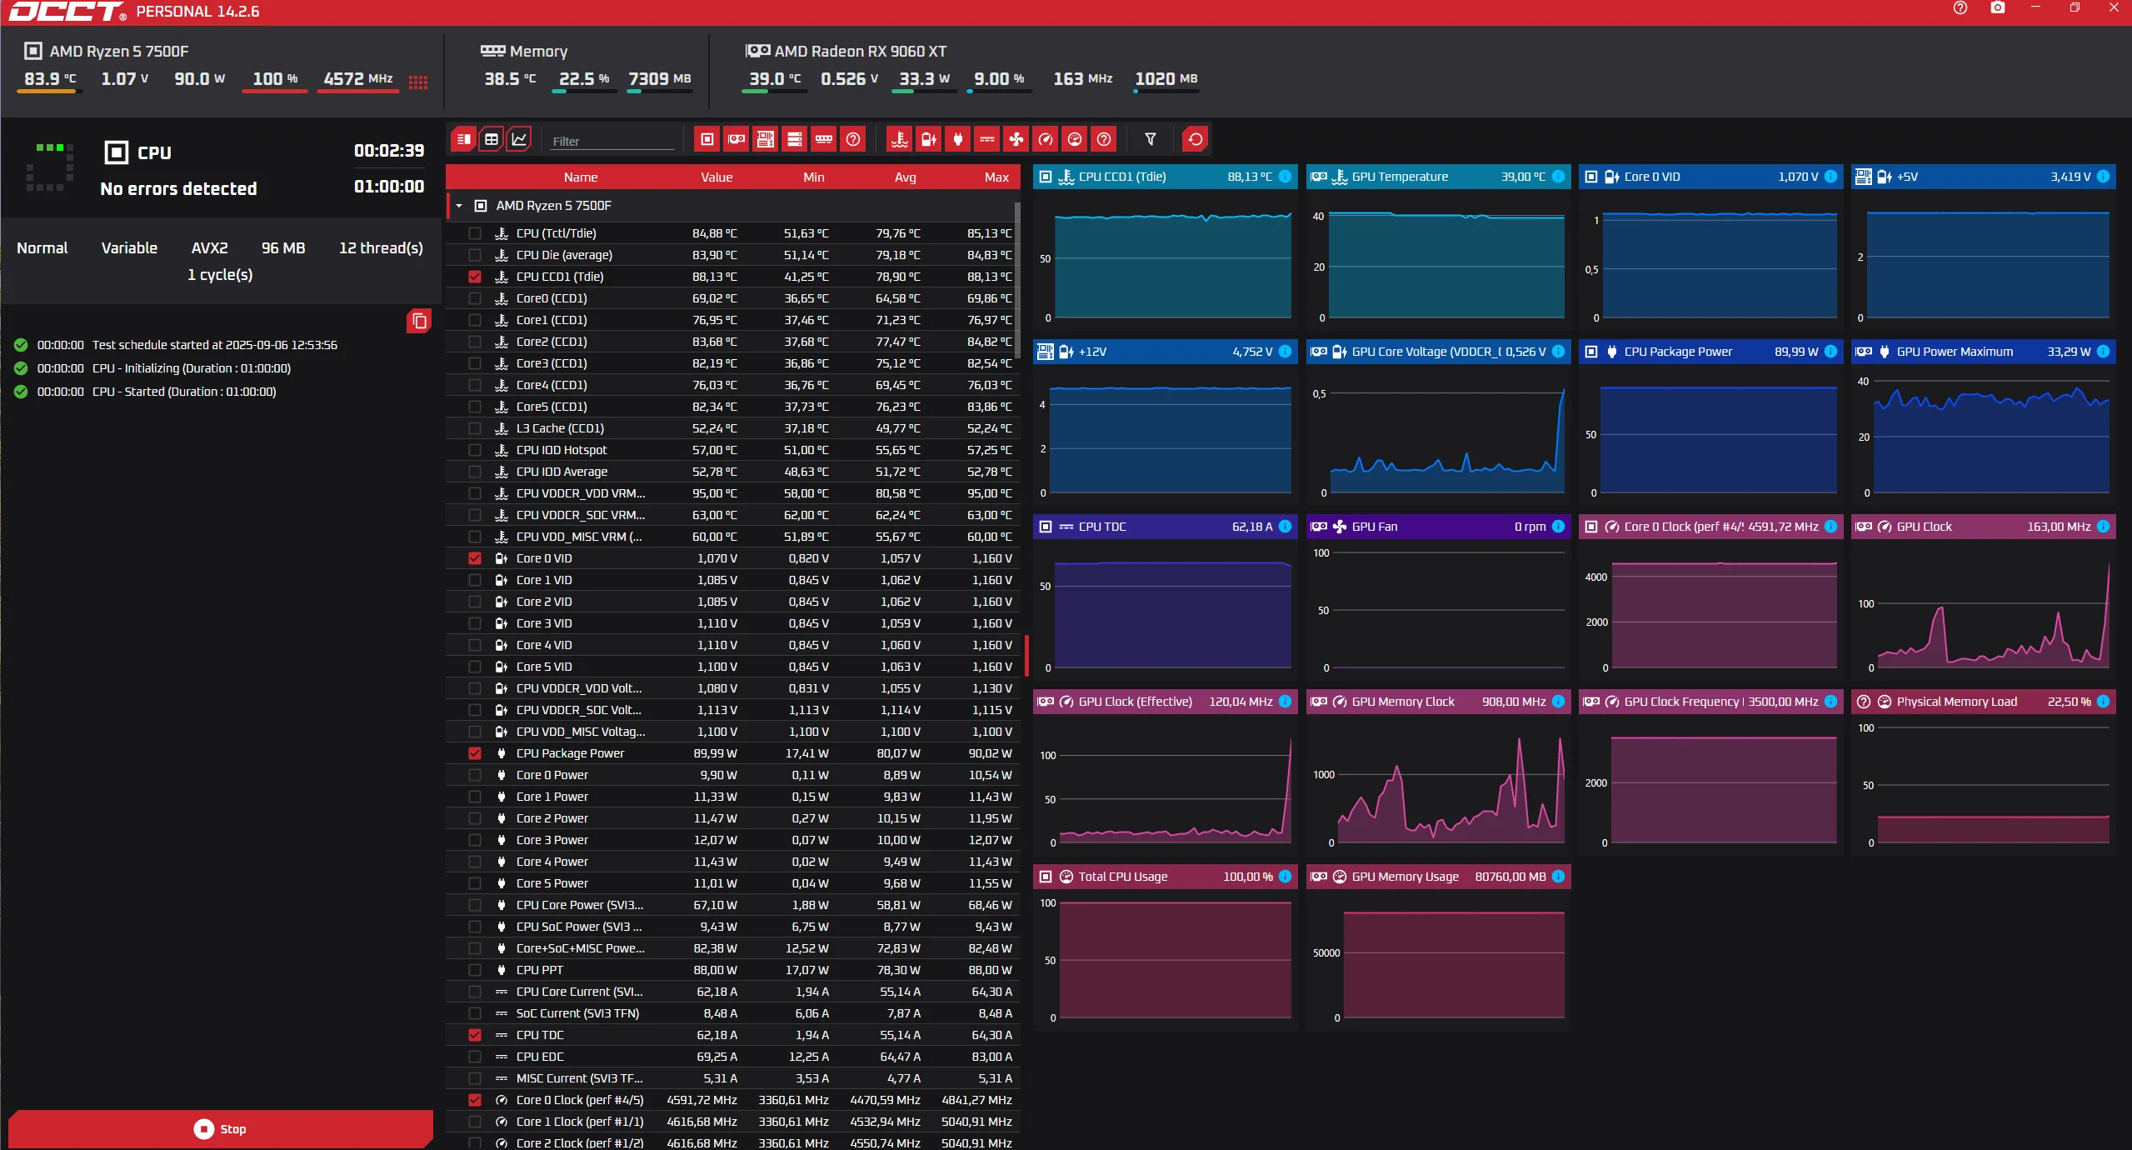
Task: Sort table by Max column header
Action: click(996, 177)
